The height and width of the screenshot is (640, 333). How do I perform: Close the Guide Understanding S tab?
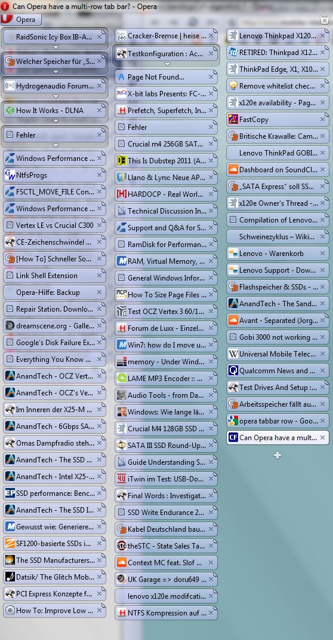(211, 462)
